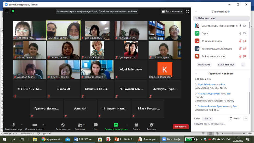Click the battery 79% indicator

tap(190, 139)
